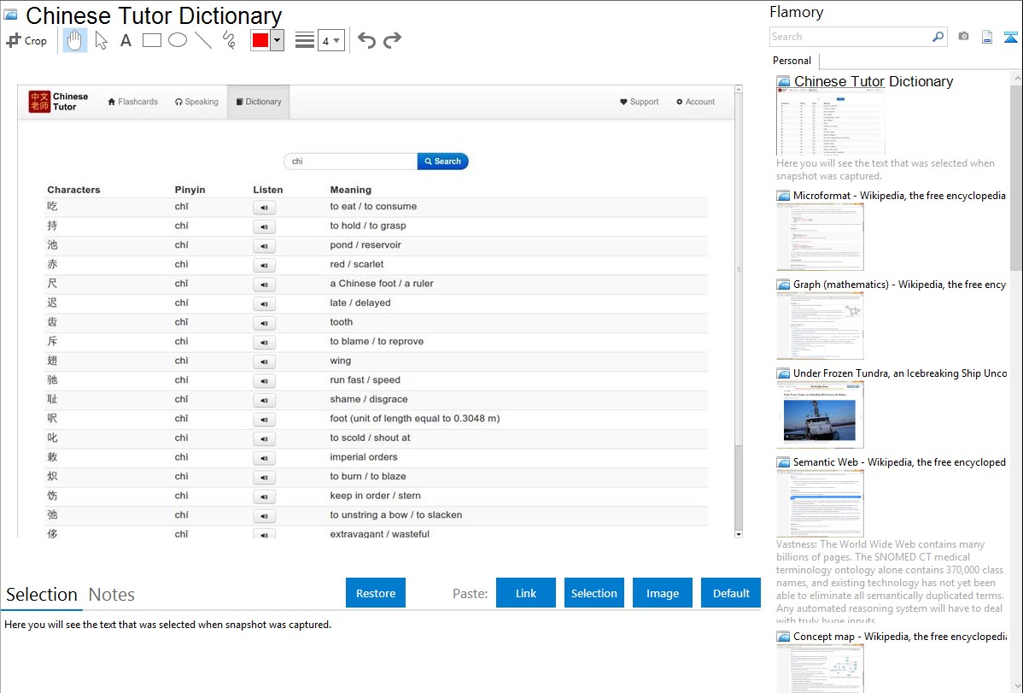Viewport: 1023px width, 693px height.
Task: Play audio for 'to eat / to consume'
Action: (x=264, y=208)
